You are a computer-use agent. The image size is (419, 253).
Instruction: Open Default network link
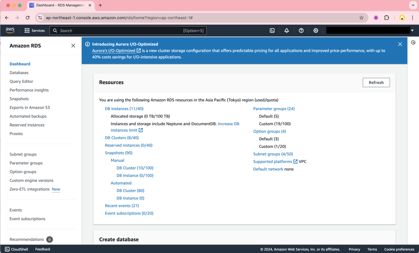(268, 169)
